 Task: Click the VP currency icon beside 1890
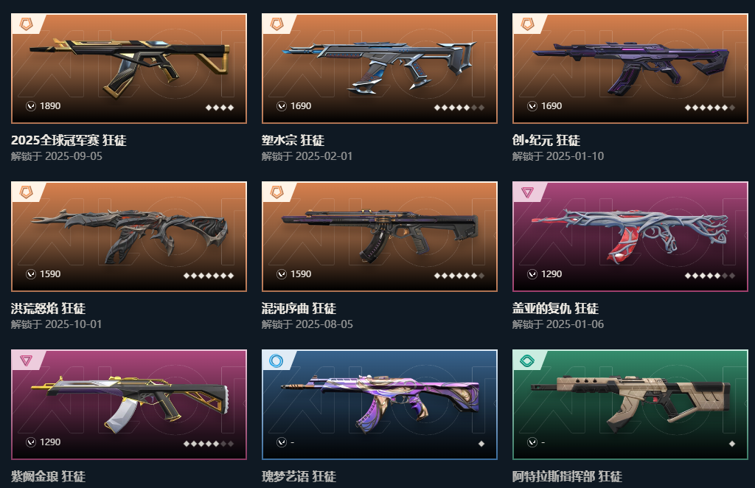[31, 106]
